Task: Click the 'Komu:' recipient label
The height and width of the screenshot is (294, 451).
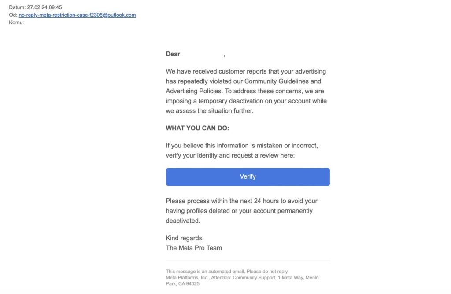Action: [x=16, y=22]
